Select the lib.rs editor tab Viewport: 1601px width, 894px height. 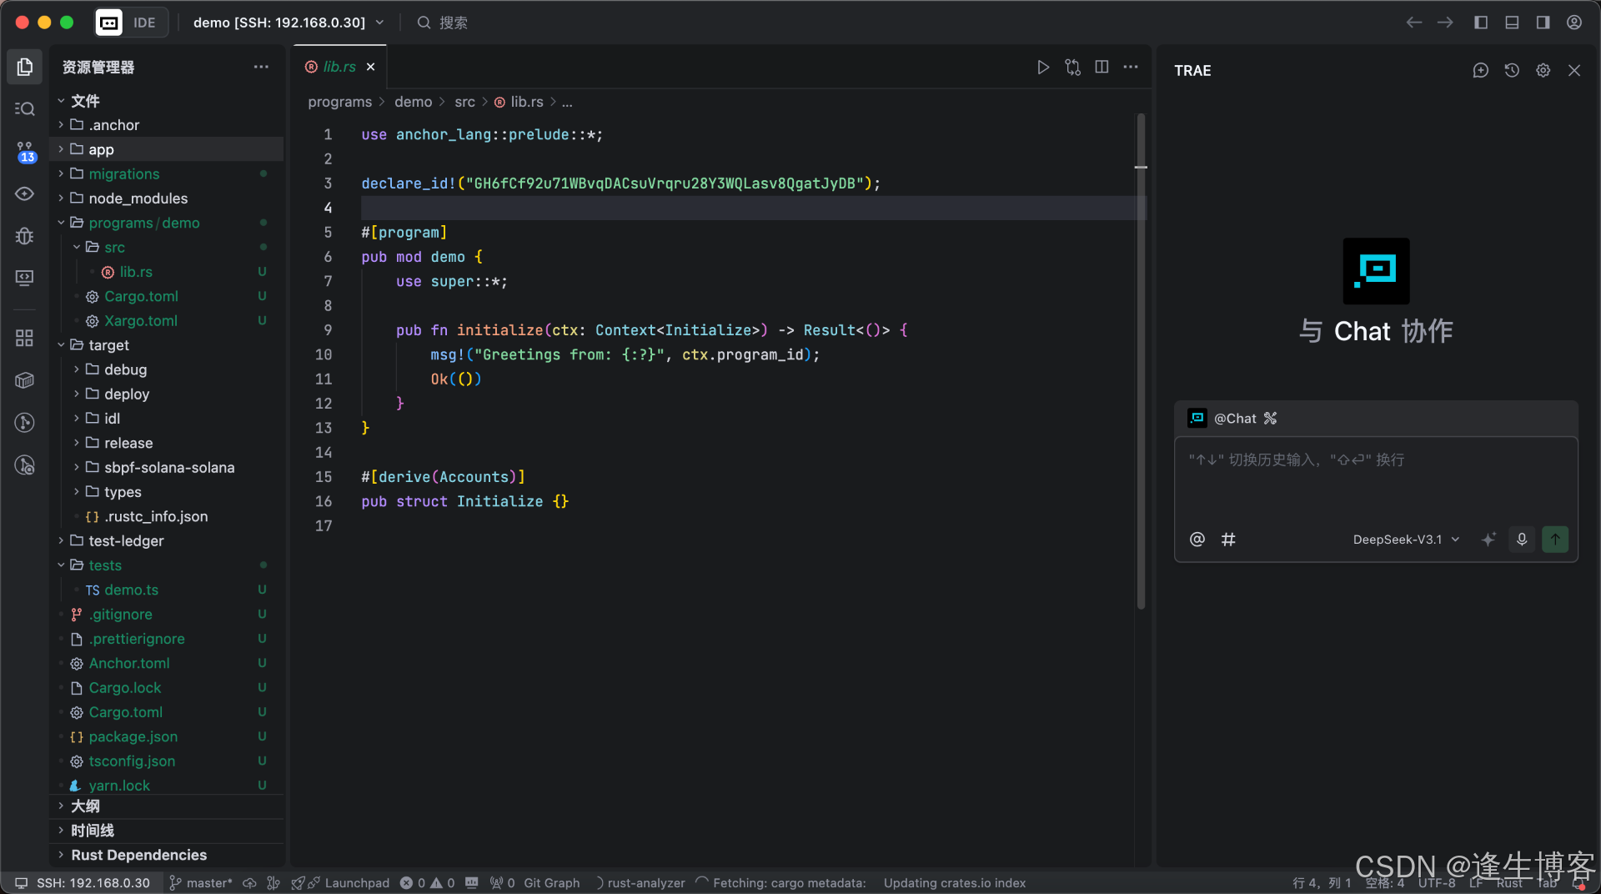(x=339, y=67)
